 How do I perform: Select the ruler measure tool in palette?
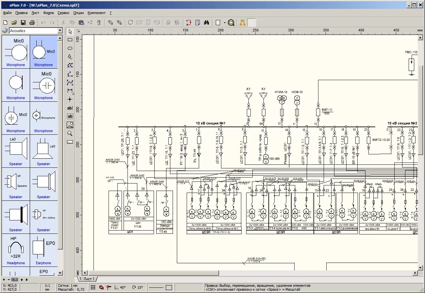click(70, 142)
